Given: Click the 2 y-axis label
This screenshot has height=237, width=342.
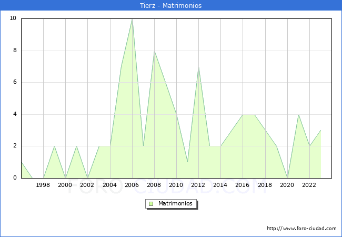Looking at the screenshot, I should pyautogui.click(x=14, y=146).
